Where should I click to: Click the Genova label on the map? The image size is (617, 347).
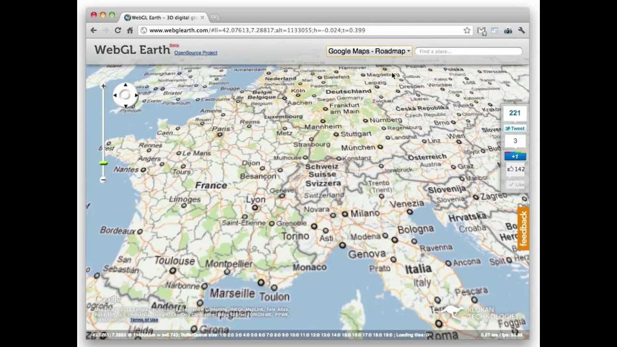367,254
